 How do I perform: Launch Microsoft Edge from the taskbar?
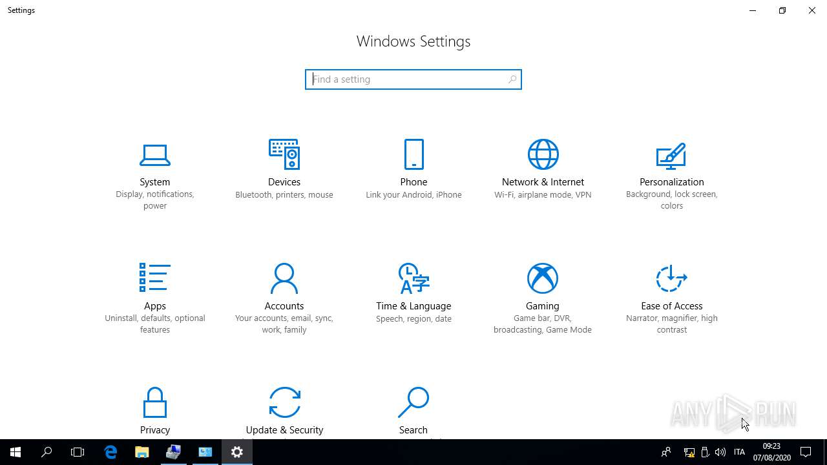[x=110, y=452]
